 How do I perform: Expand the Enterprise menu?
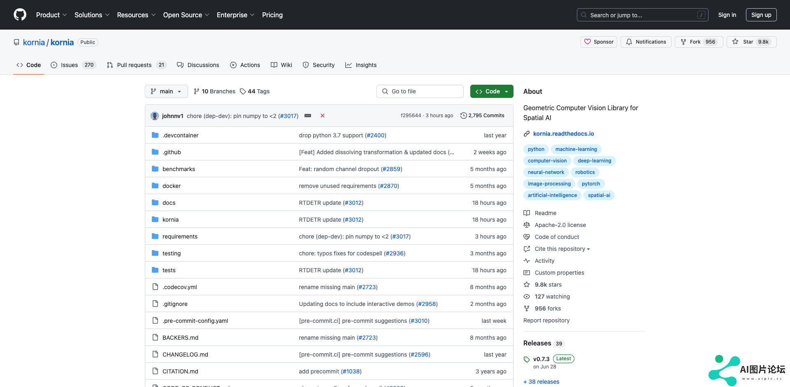[x=236, y=15]
